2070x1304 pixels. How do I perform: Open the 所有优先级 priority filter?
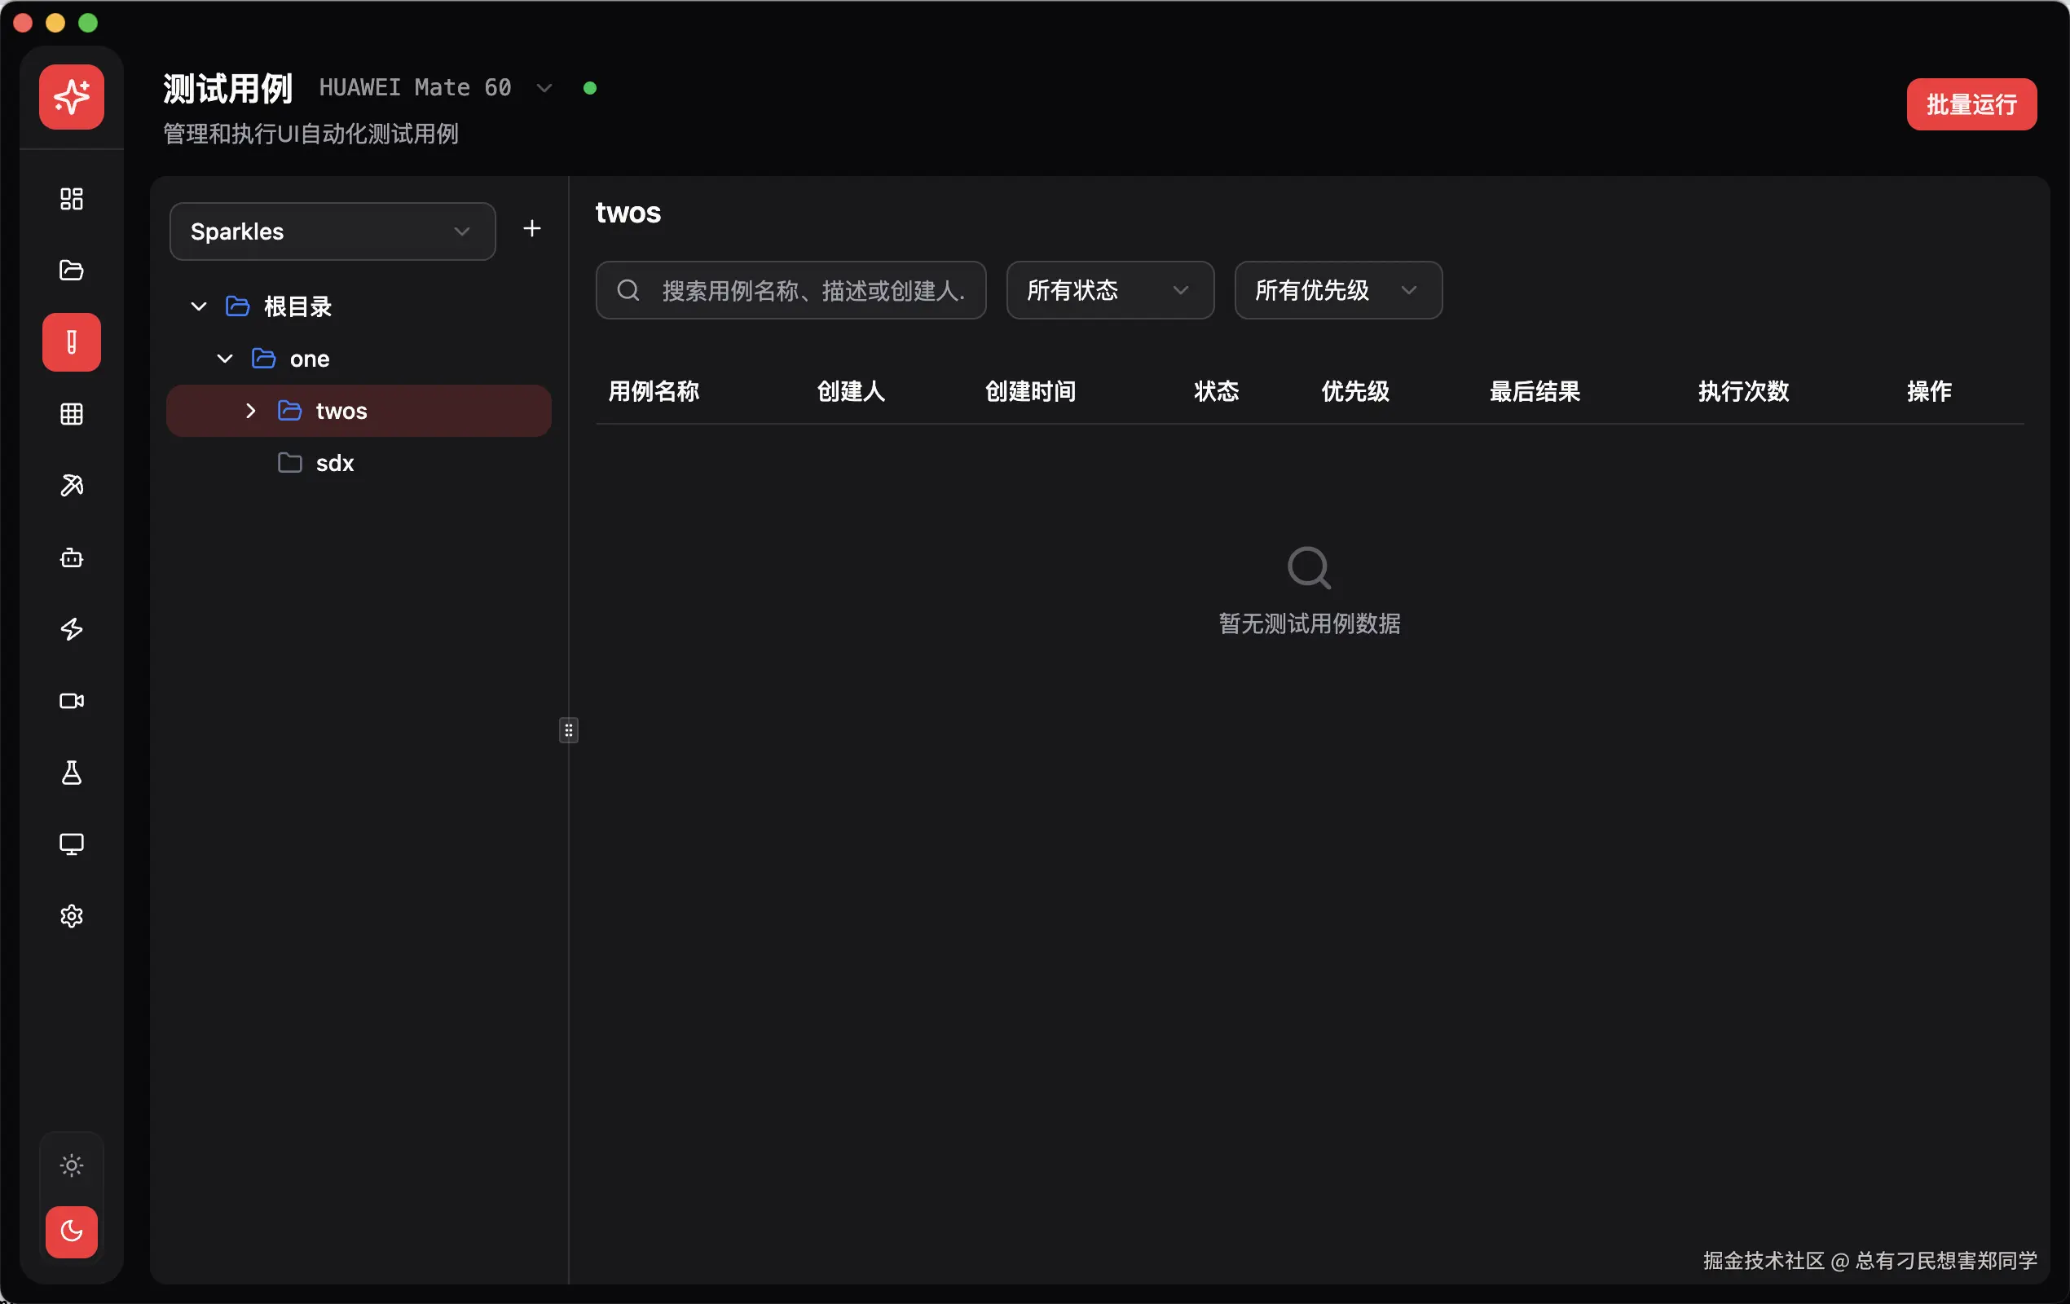[x=1337, y=290]
